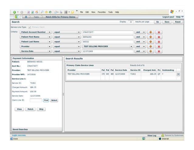
Task: Click the View button
Action: click(19, 109)
